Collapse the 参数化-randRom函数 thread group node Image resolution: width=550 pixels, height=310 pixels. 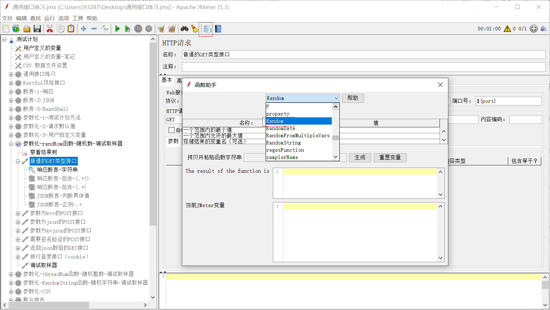[x=11, y=144]
